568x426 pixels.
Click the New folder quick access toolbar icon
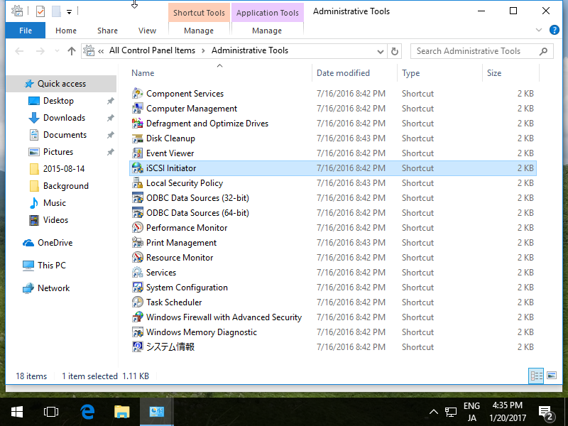point(56,11)
